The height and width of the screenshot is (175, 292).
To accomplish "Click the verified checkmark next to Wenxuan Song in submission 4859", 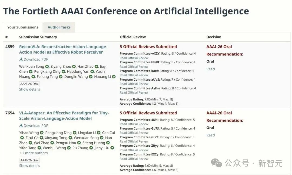I will pyautogui.click(x=47, y=67).
